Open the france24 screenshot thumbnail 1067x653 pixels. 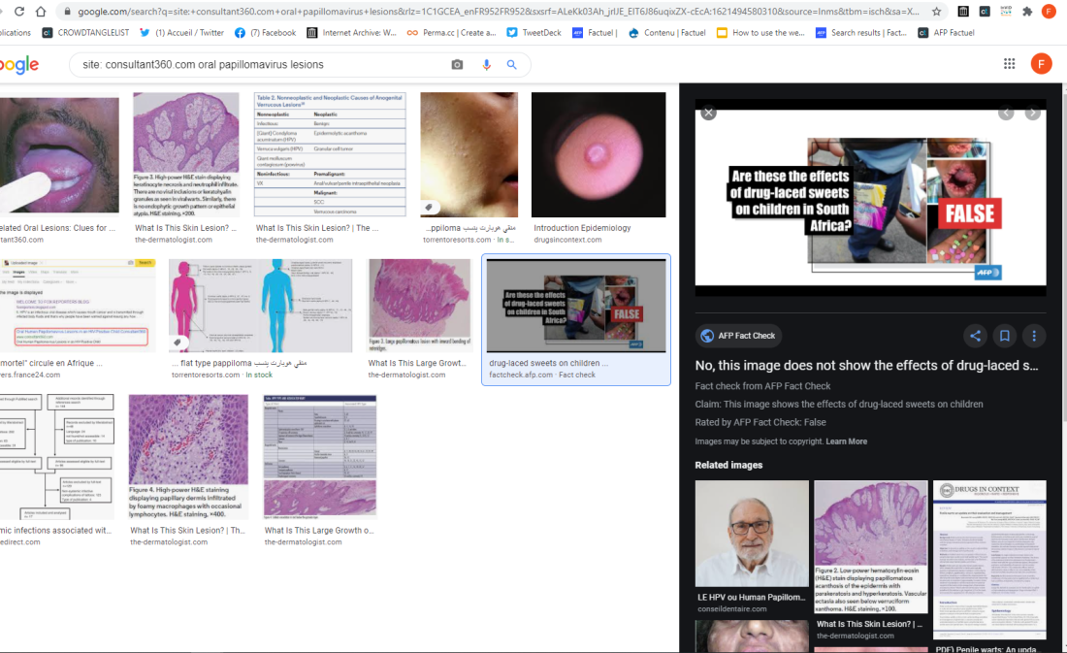(78, 305)
